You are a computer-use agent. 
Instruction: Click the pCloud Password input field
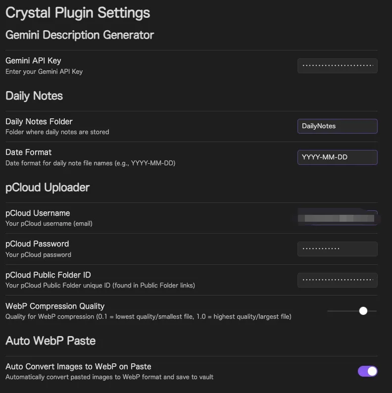[x=337, y=249]
